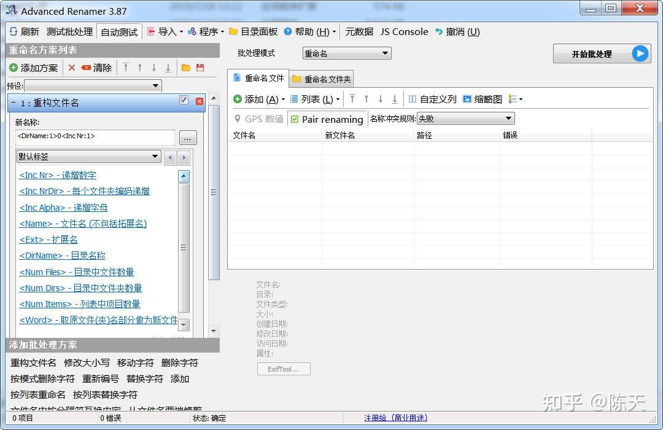
Task: Click Add method (添加方案) green plus
Action: pos(14,68)
